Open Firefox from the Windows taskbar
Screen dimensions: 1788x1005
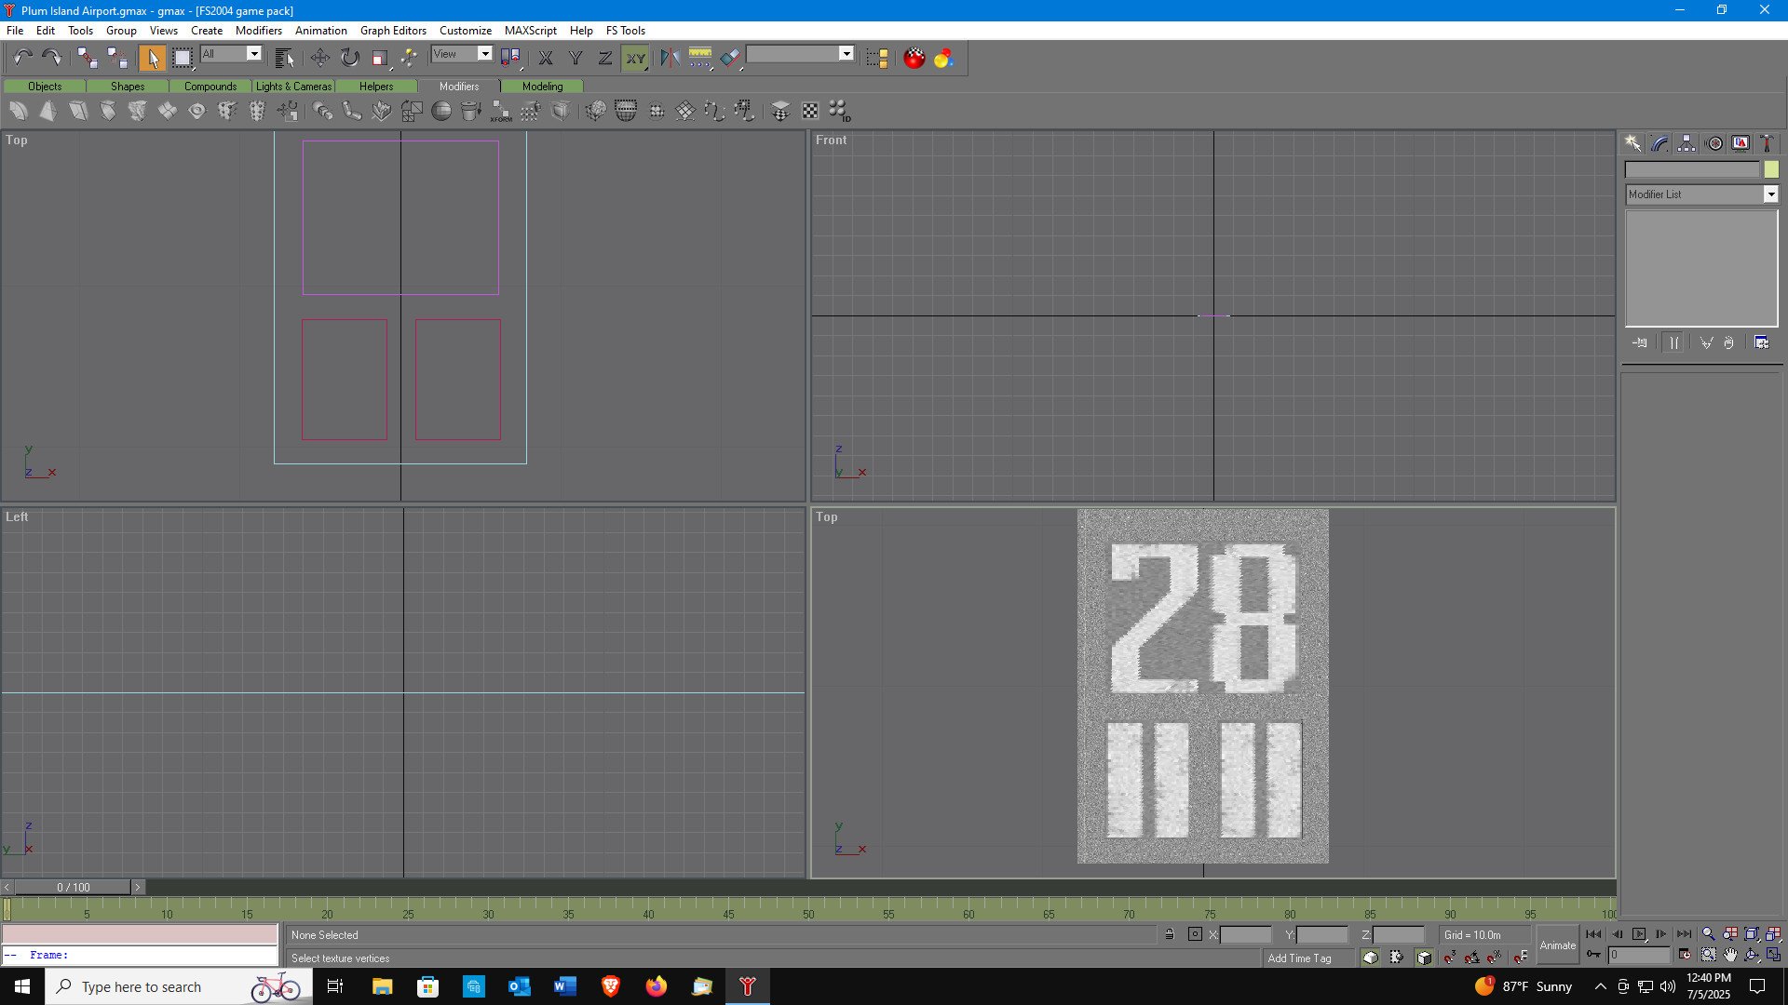pyautogui.click(x=656, y=986)
